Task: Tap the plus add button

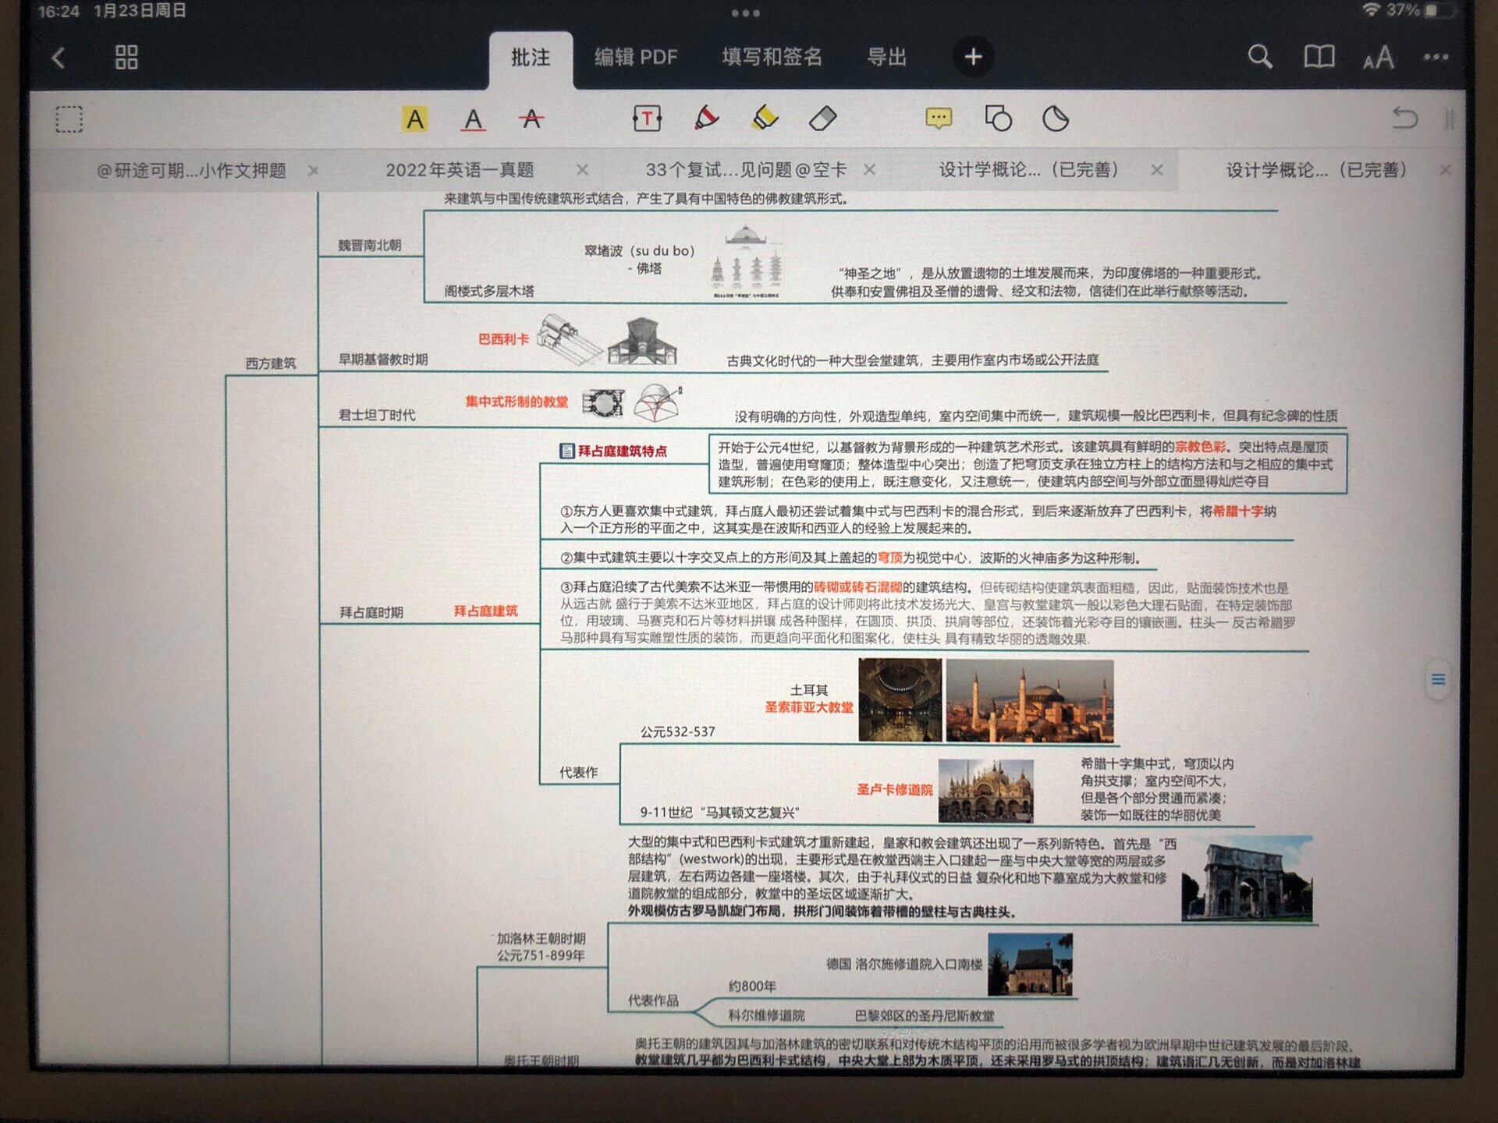Action: click(x=973, y=57)
